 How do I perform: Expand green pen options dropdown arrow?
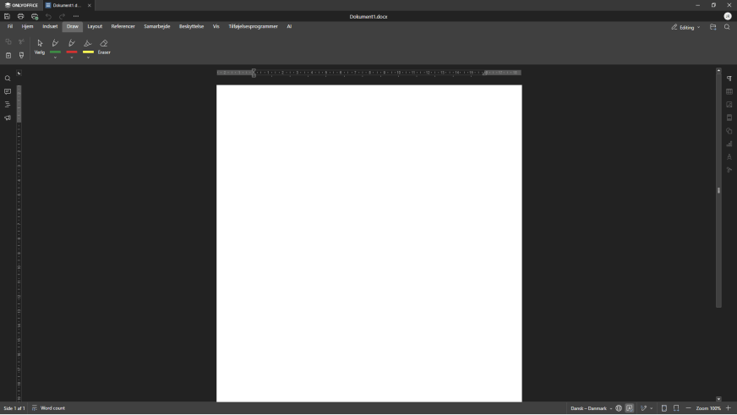[56, 57]
